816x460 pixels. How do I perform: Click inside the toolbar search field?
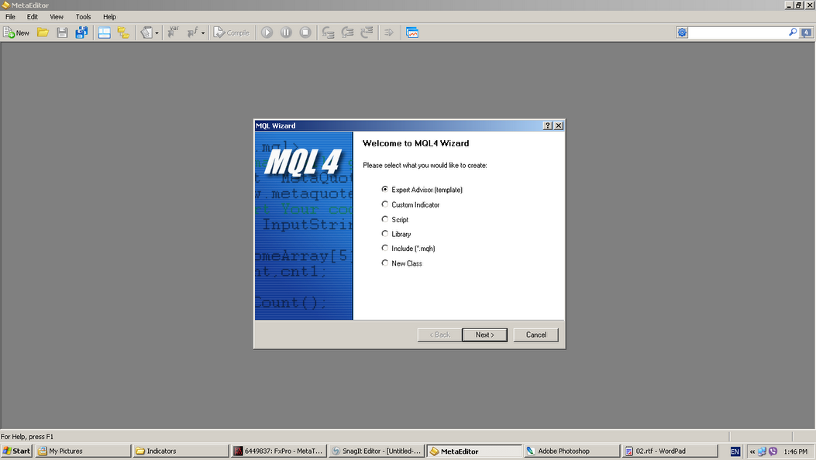click(x=738, y=33)
